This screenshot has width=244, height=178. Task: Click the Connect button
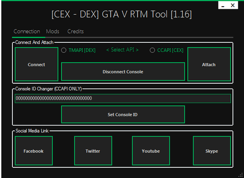point(37,64)
